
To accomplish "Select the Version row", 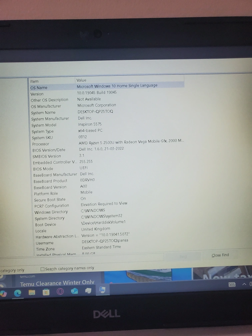I will pos(107,93).
